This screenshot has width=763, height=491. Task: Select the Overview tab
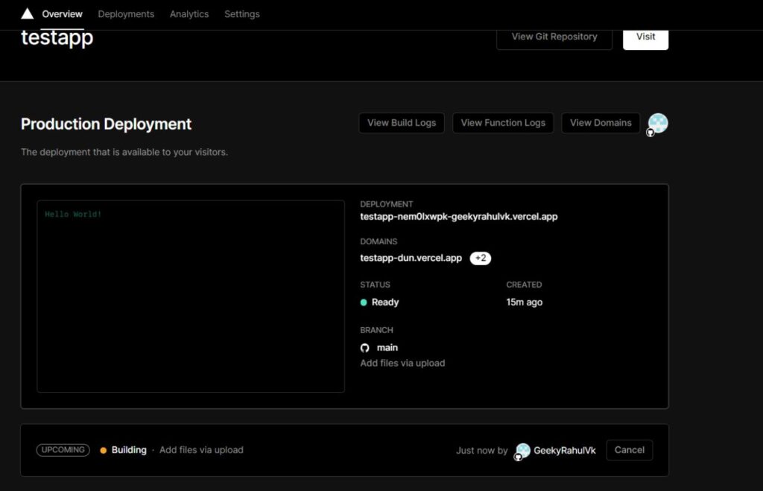tap(62, 14)
